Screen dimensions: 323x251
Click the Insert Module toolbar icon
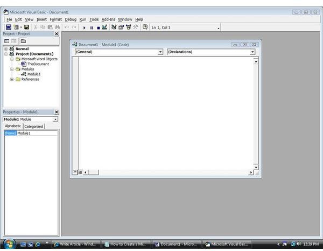(x=16, y=27)
